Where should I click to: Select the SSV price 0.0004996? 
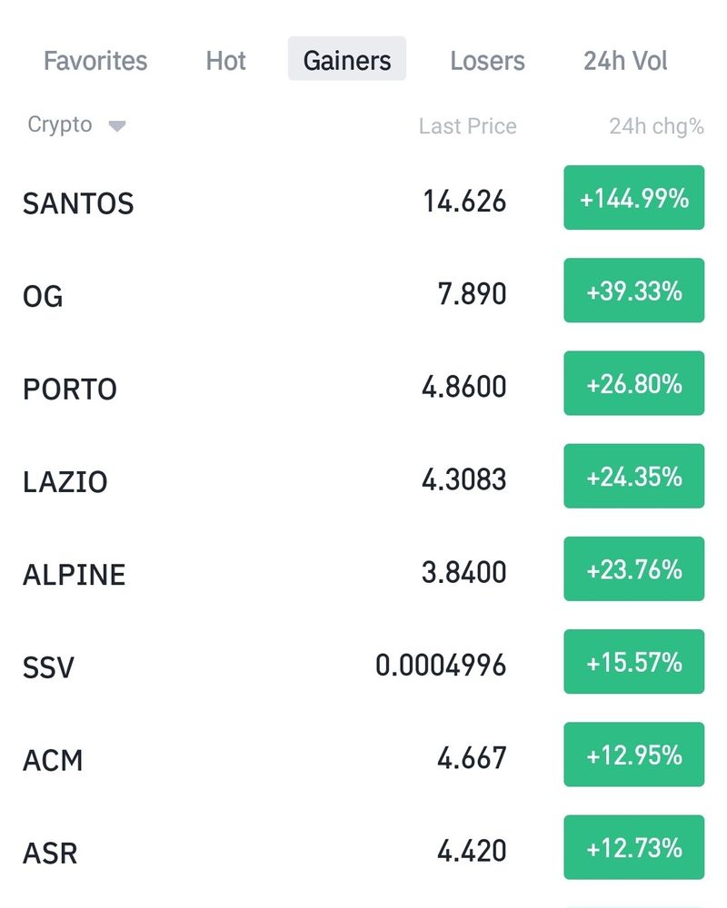click(x=441, y=666)
